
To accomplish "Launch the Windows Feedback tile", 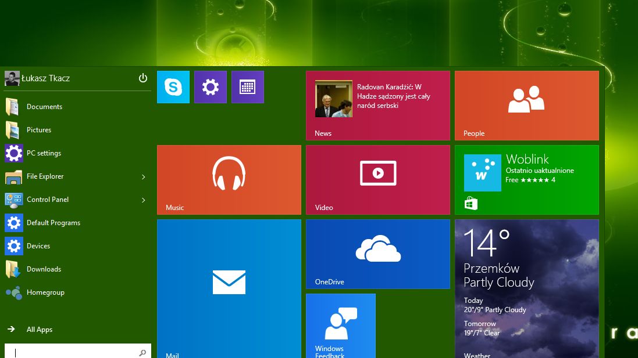I will [x=341, y=326].
